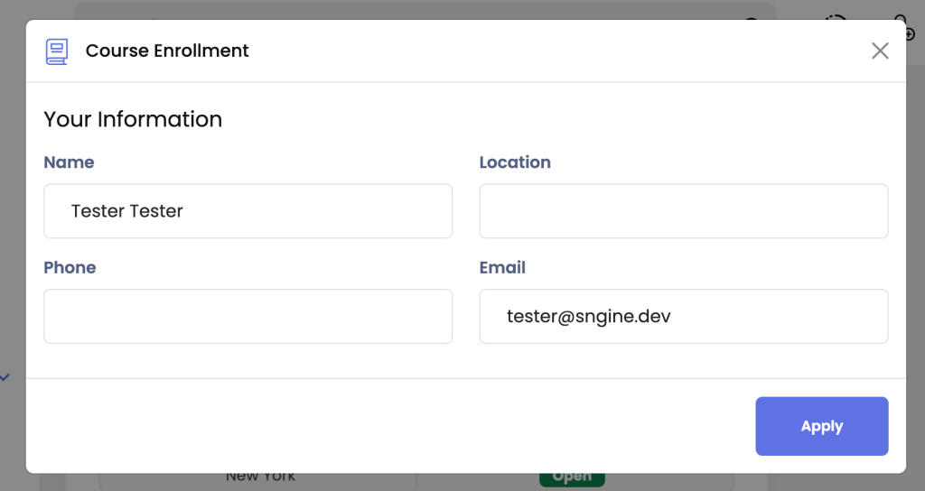The height and width of the screenshot is (491, 925).
Task: Dismiss dialog via dimmed backdrop below it
Action: click(x=826, y=483)
